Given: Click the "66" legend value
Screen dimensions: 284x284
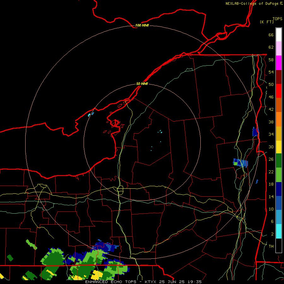Looking at the screenshot, I should pyautogui.click(x=271, y=35).
